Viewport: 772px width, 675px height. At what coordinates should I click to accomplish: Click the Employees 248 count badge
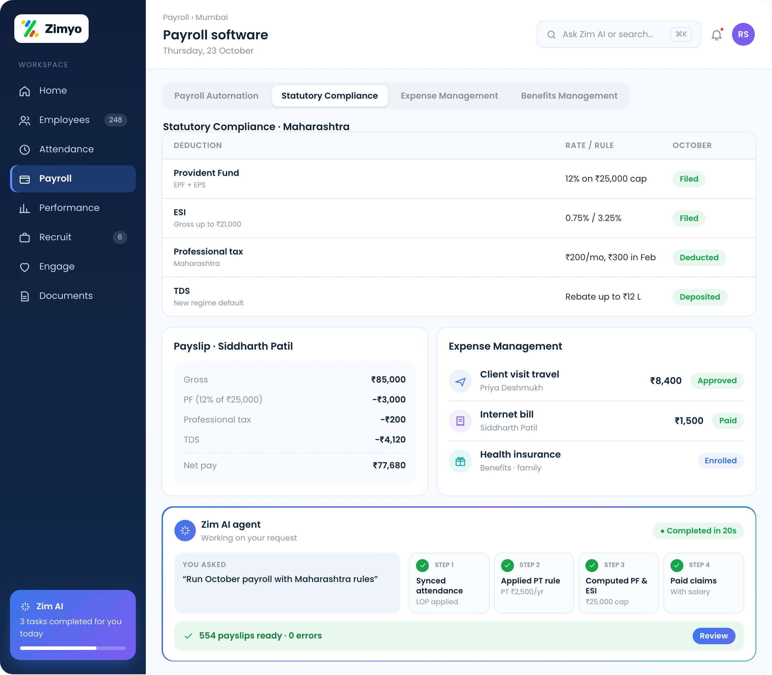(x=115, y=120)
